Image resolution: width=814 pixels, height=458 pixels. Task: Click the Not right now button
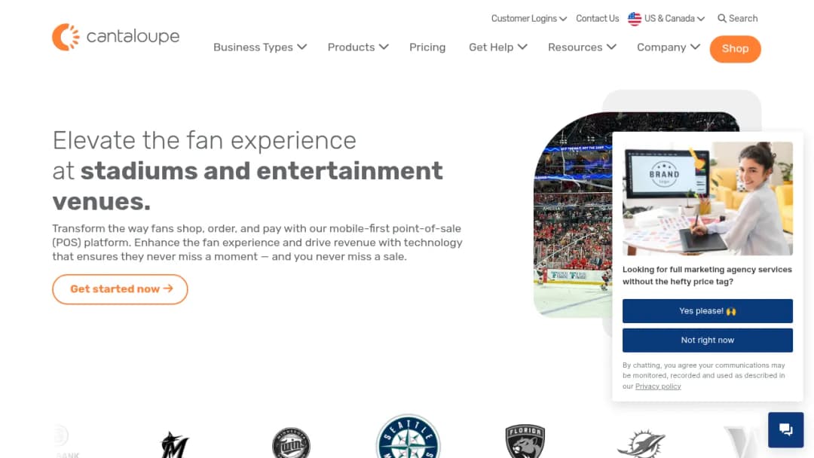708,340
